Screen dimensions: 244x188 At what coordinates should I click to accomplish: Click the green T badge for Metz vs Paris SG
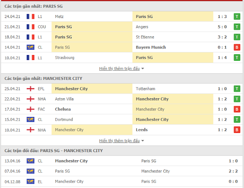[x=237, y=16]
